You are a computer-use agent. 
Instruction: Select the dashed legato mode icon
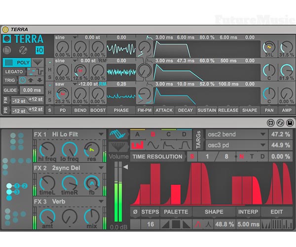tap(31, 72)
